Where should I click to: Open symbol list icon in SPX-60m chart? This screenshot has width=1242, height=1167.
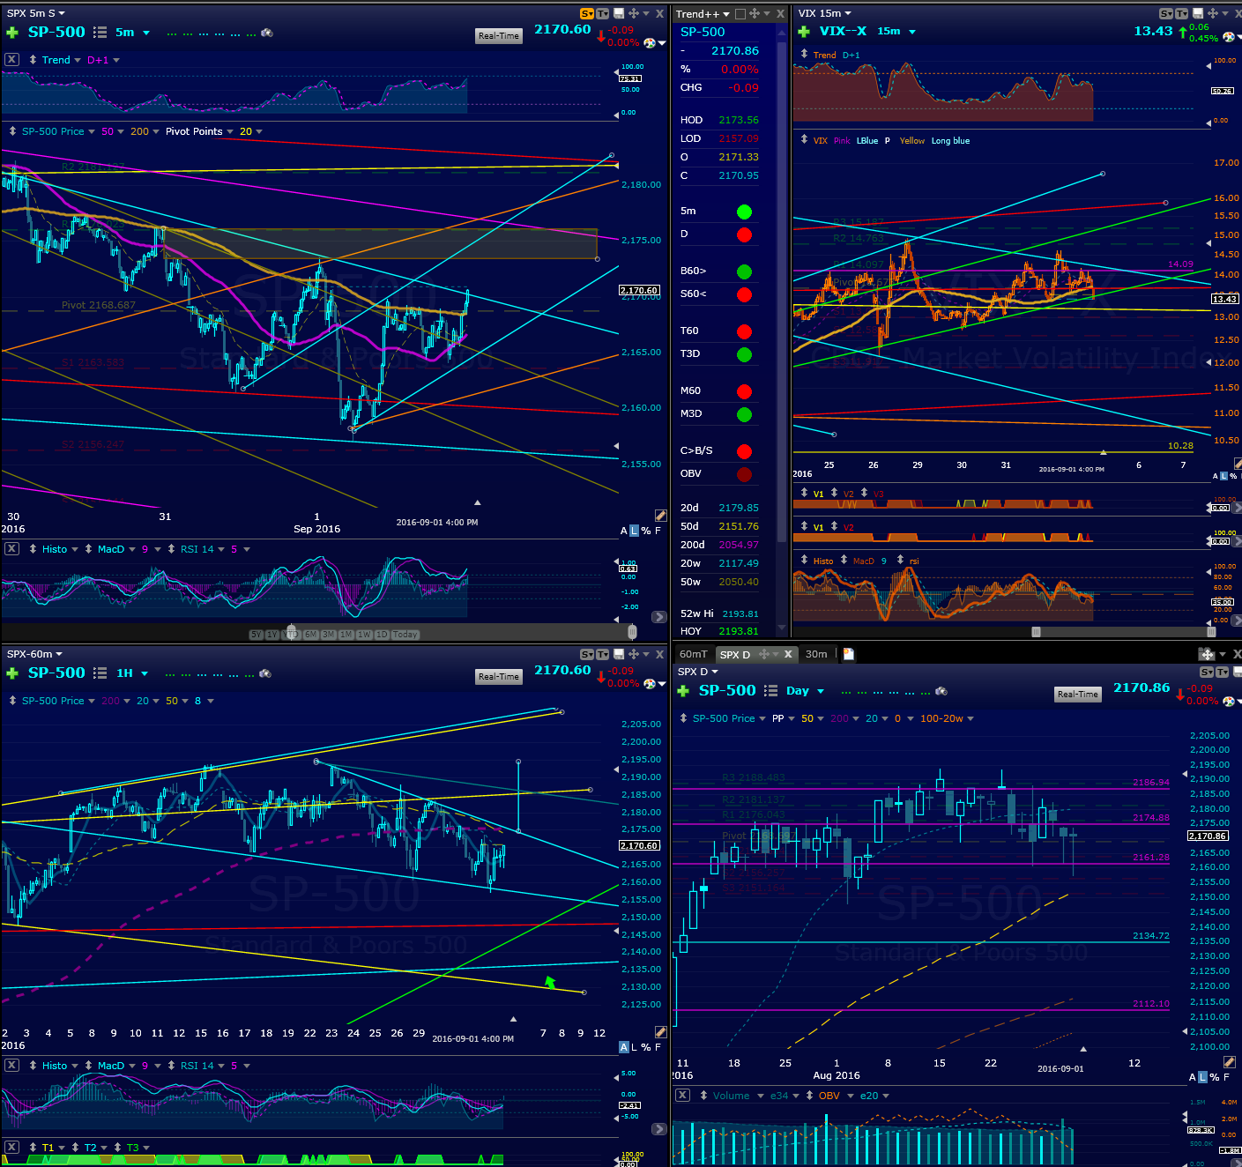100,673
